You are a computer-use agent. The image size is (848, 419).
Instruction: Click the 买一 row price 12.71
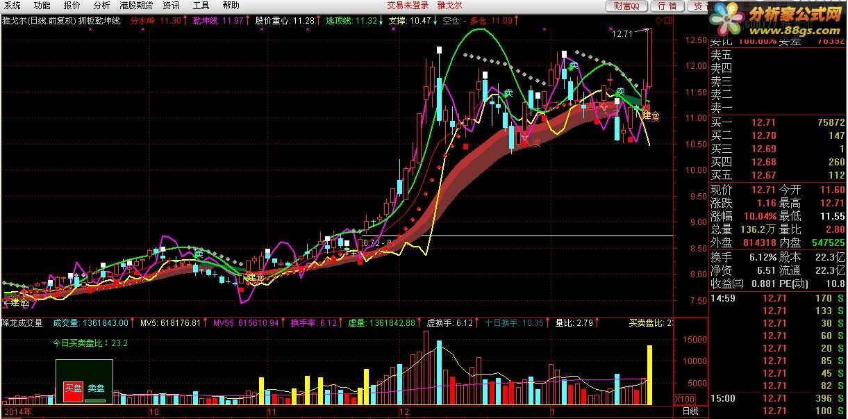[x=764, y=123]
